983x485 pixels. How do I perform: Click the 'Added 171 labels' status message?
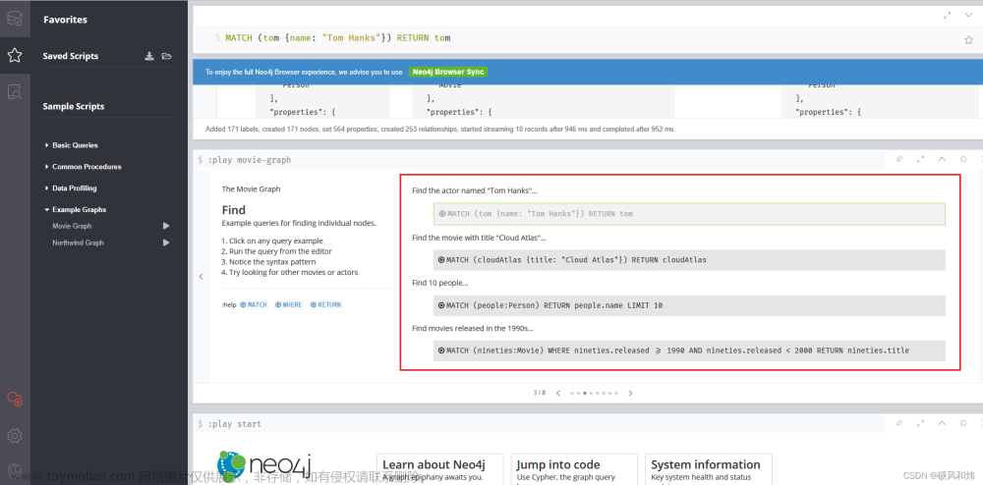pos(440,129)
